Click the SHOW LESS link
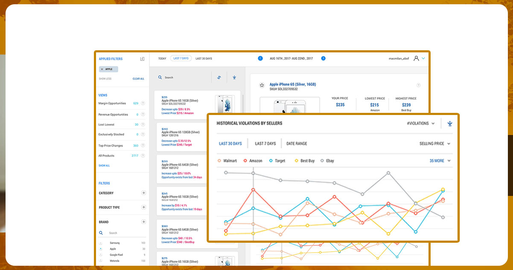 [105, 79]
